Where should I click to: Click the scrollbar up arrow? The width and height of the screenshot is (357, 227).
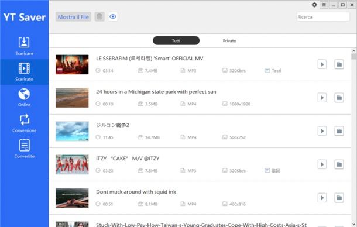tap(353, 51)
